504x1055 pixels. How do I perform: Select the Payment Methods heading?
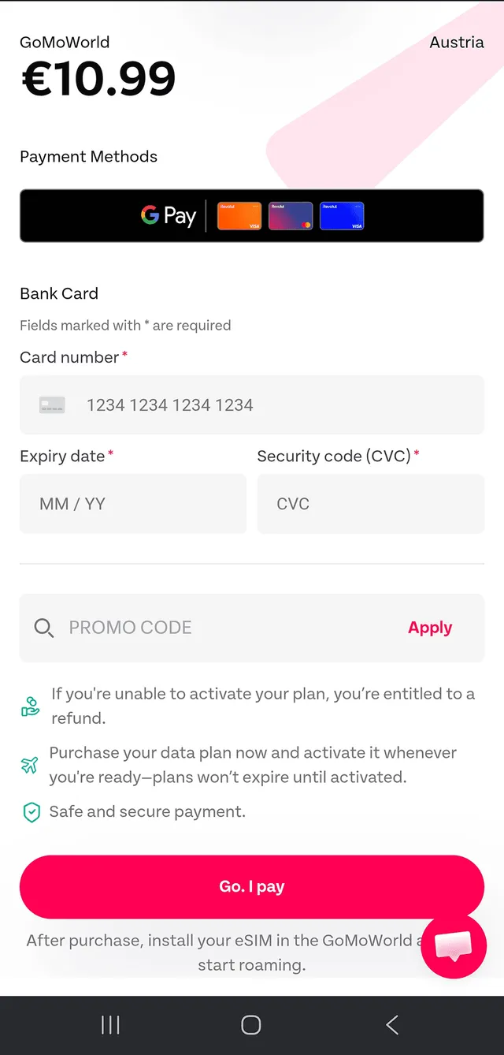(88, 156)
